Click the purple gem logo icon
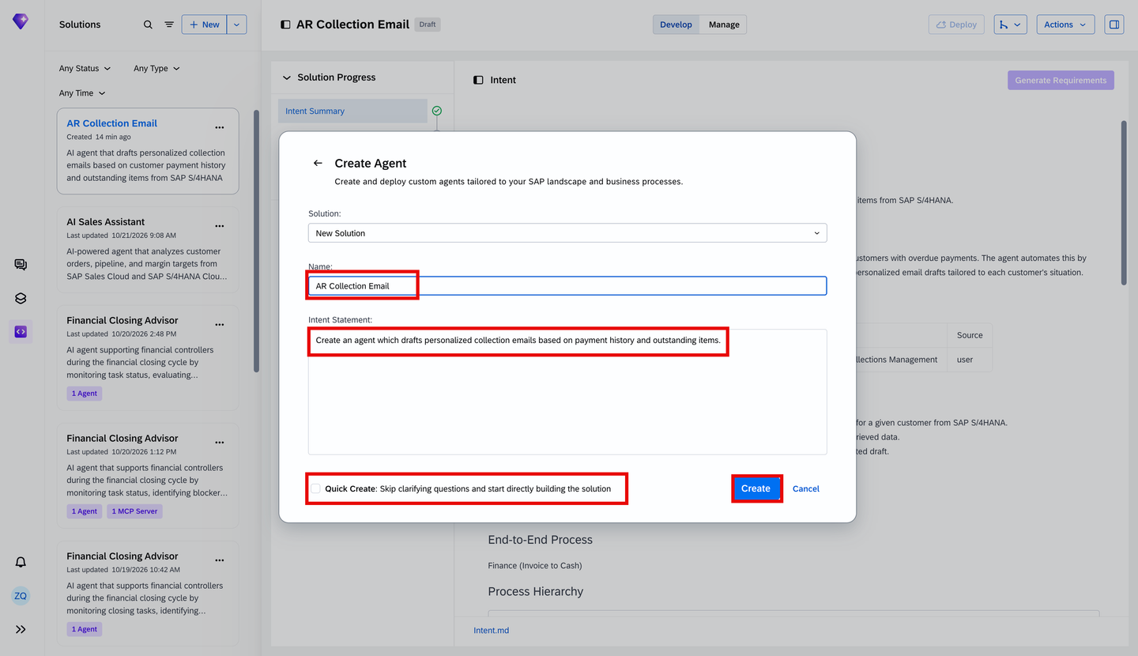This screenshot has width=1138, height=656. click(x=21, y=21)
